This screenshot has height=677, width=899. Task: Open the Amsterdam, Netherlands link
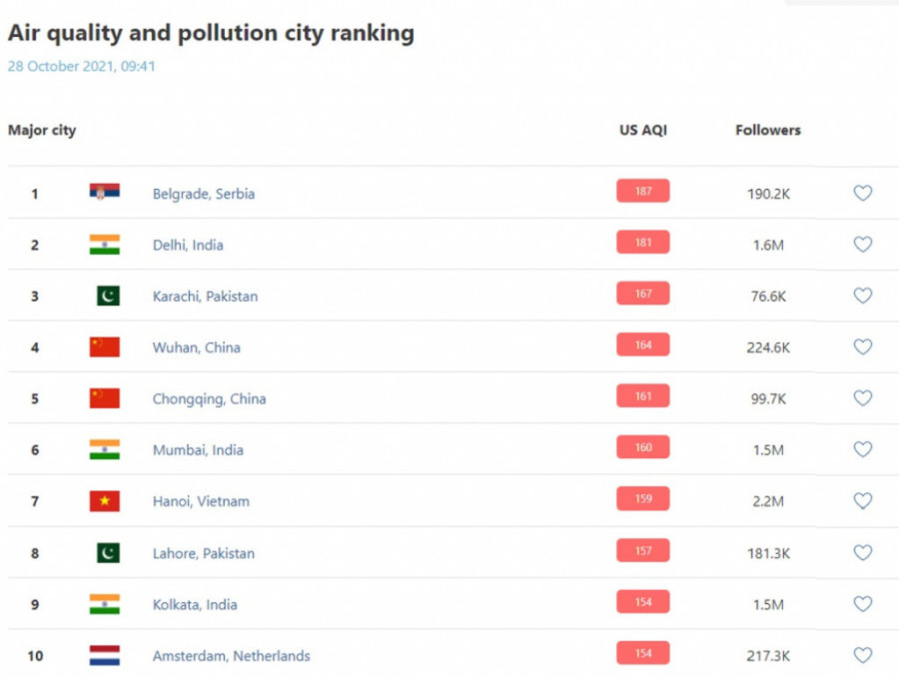[231, 656]
